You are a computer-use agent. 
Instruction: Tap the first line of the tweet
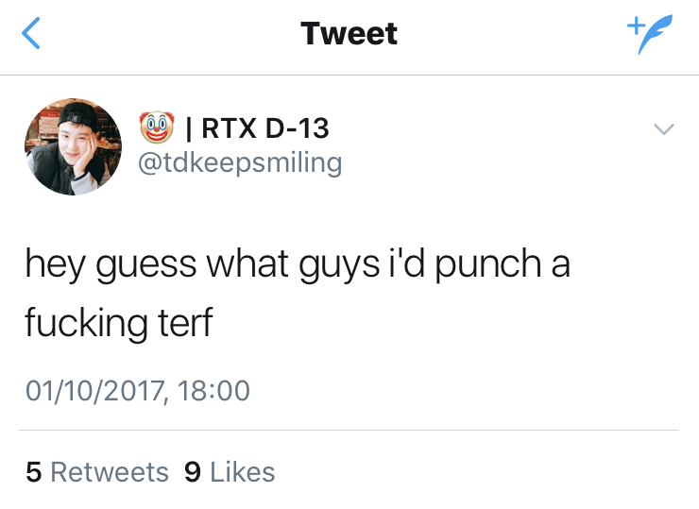point(297,263)
